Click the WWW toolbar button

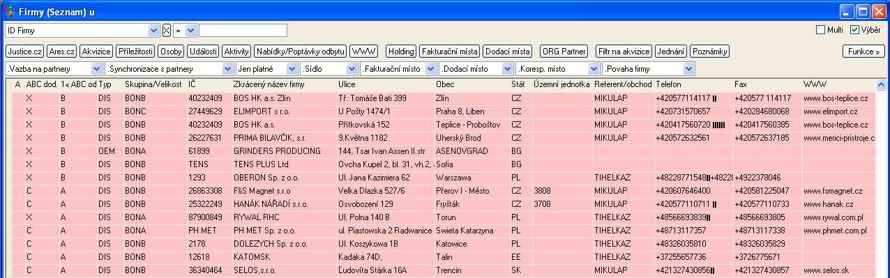tap(364, 52)
